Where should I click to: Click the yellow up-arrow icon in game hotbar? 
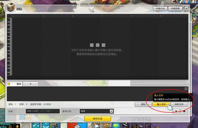pyautogui.click(x=17, y=126)
